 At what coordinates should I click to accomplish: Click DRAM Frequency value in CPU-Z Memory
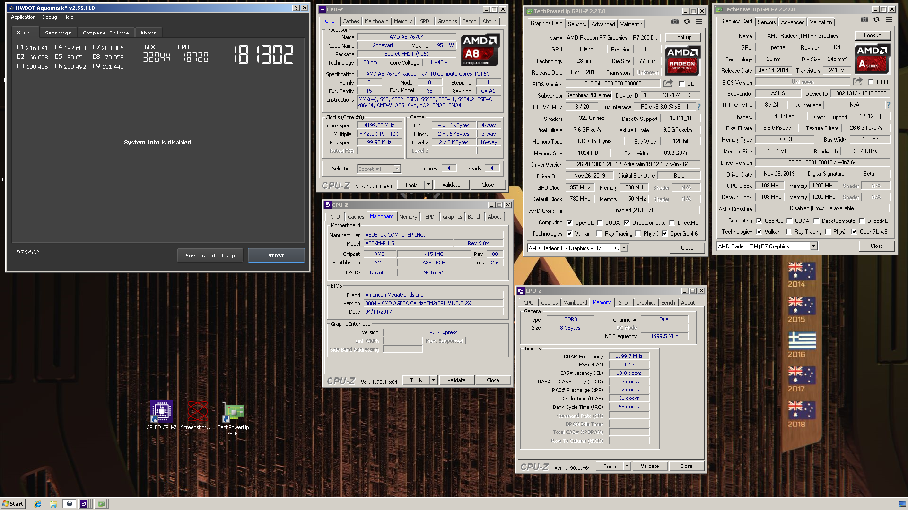(x=629, y=357)
